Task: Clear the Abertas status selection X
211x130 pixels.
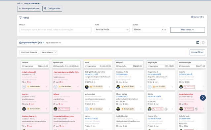Action: pyautogui.click(x=163, y=30)
